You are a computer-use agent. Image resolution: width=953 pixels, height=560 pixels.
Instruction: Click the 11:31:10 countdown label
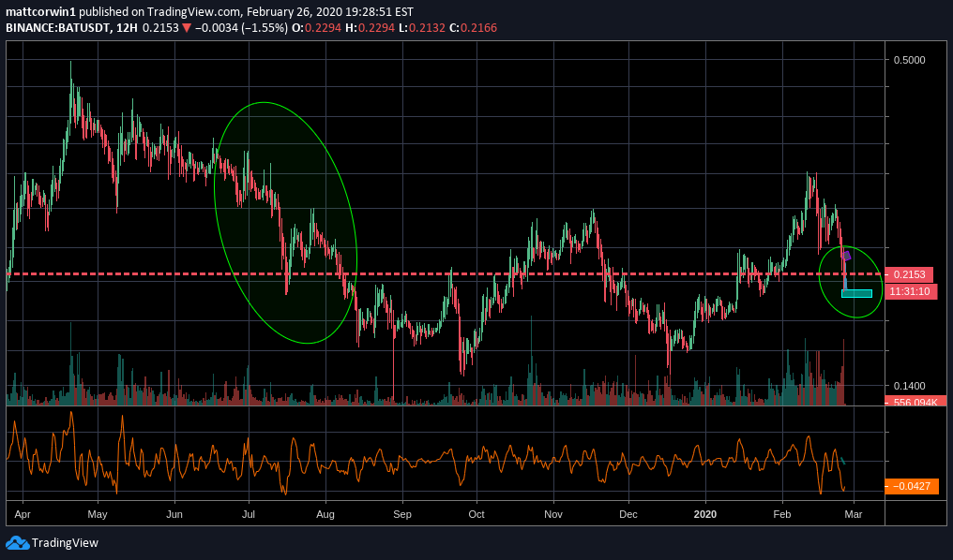coord(909,291)
